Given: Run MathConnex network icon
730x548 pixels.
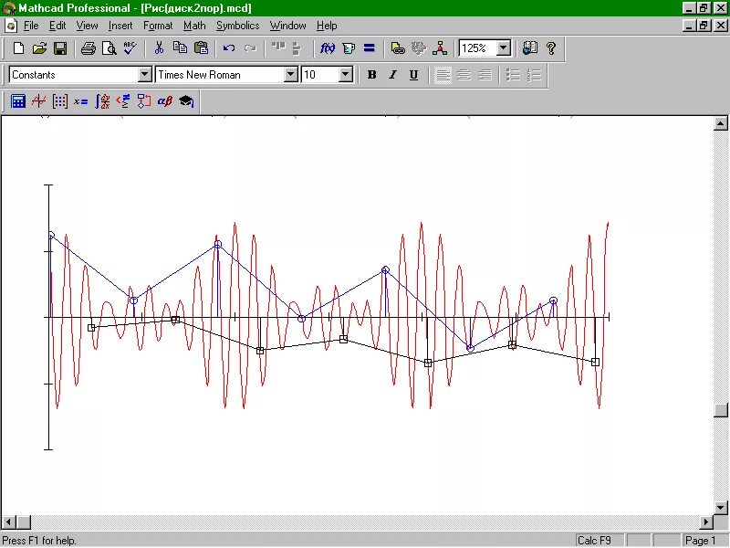Looking at the screenshot, I should [x=440, y=48].
